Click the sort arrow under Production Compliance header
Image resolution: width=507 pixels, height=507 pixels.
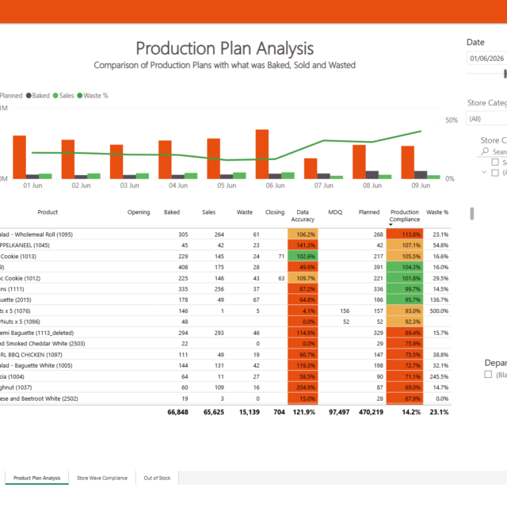(x=391, y=225)
